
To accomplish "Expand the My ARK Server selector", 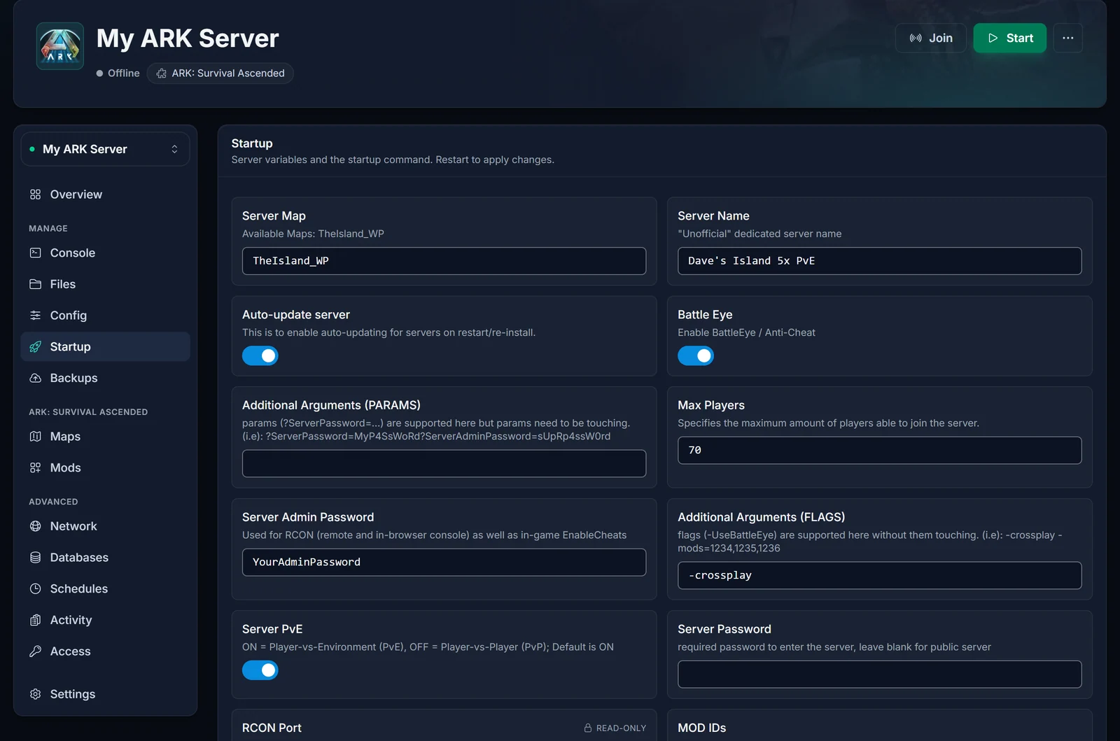I will pos(105,149).
